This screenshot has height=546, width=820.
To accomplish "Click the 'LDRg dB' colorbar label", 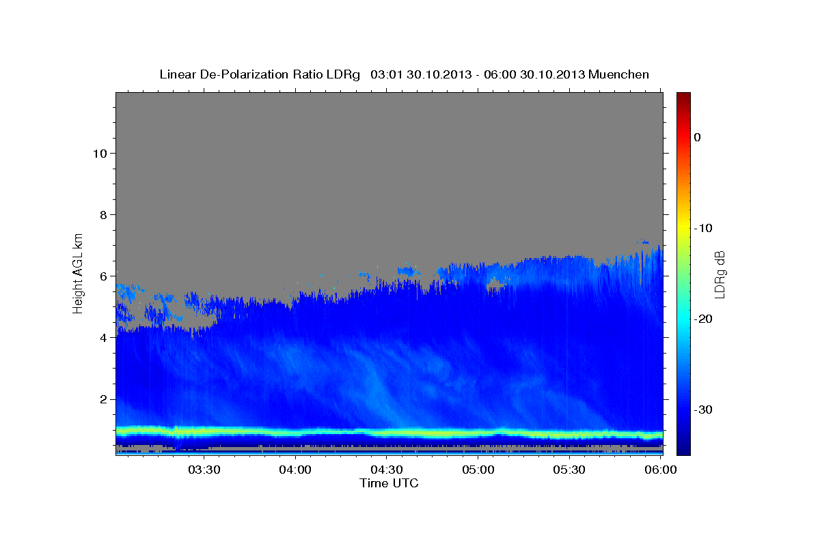I will coord(720,274).
